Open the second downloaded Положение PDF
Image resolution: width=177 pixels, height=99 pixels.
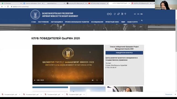coord(31,95)
